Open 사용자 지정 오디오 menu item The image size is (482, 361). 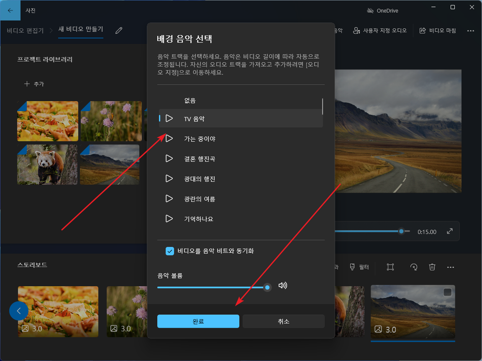click(380, 31)
